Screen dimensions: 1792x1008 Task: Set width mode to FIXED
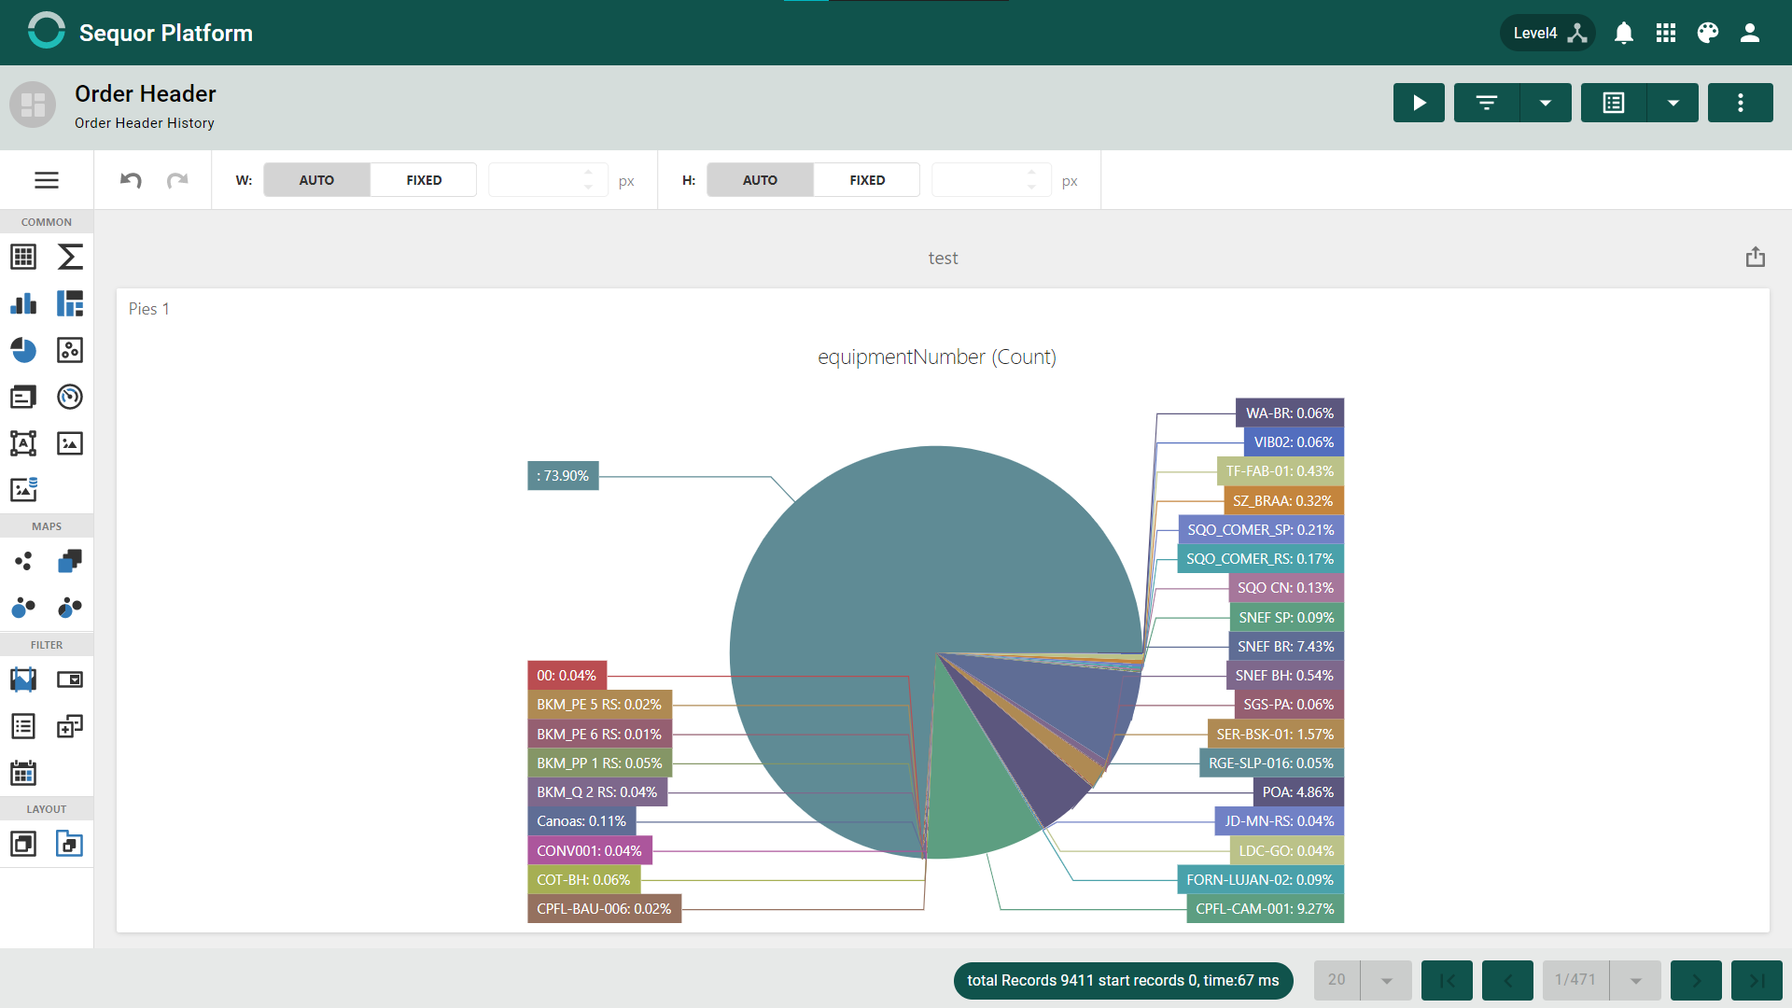(424, 180)
